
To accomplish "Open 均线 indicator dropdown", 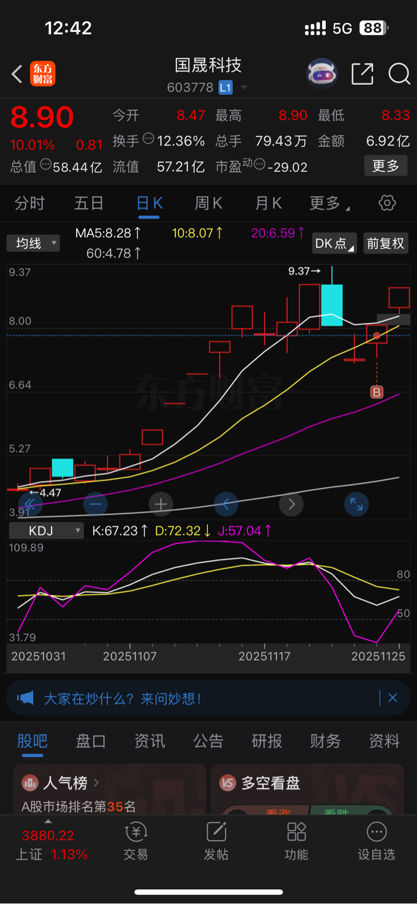I will click(33, 243).
